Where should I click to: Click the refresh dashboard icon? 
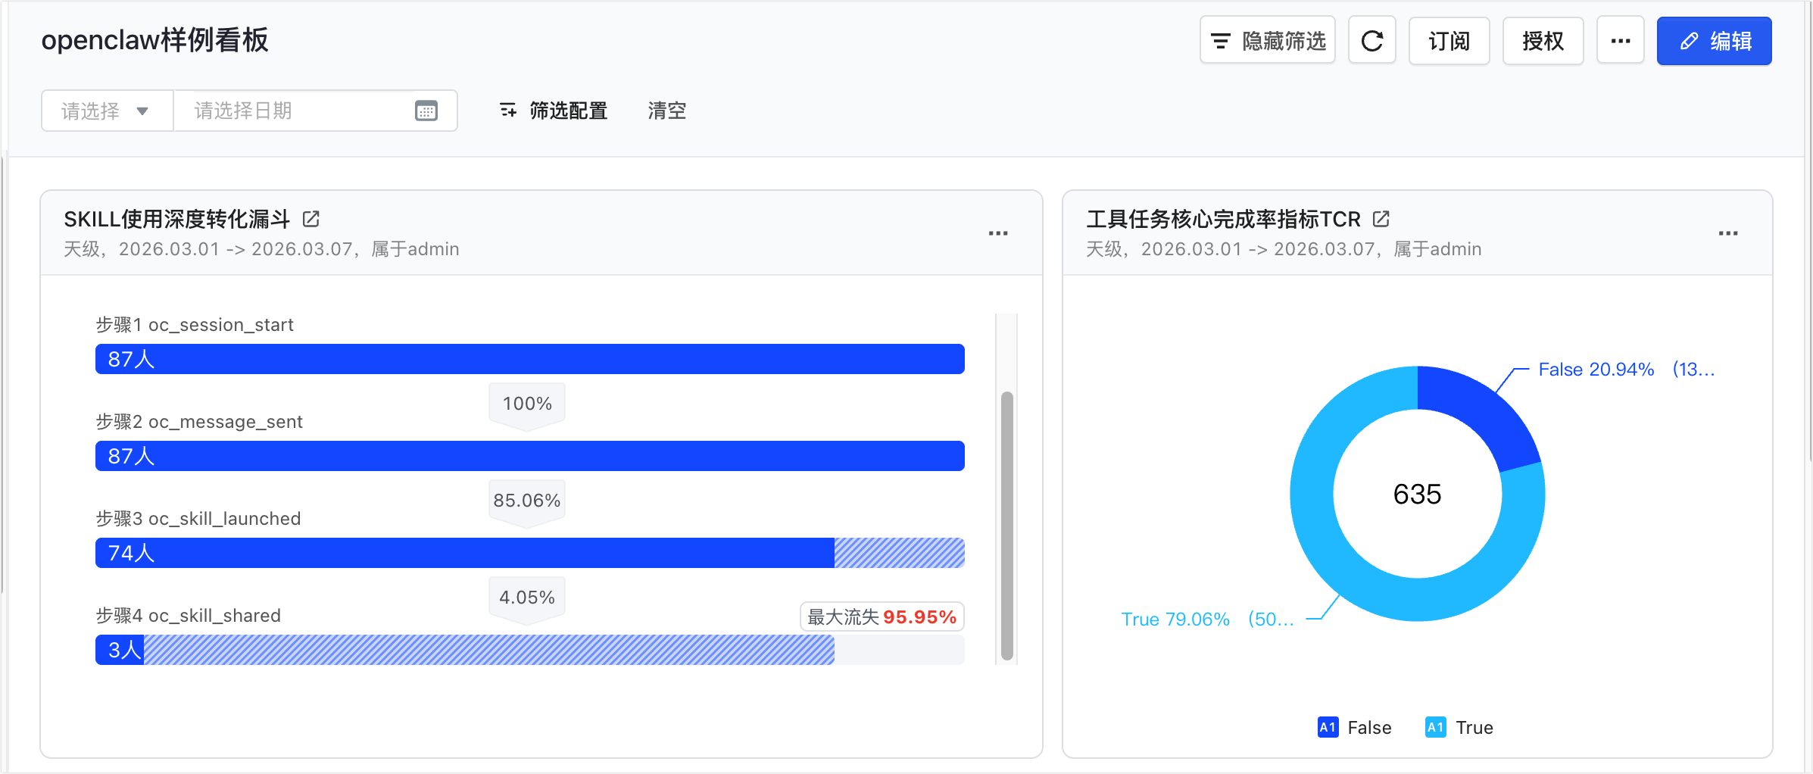tap(1371, 41)
